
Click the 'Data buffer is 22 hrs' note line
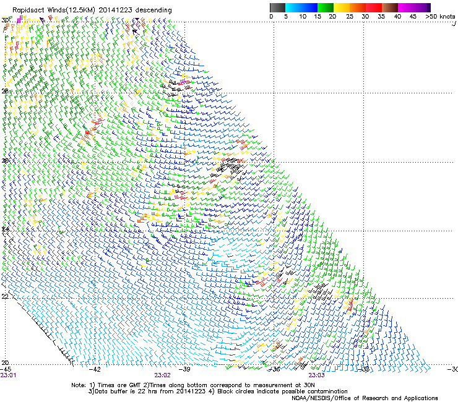[x=218, y=391]
